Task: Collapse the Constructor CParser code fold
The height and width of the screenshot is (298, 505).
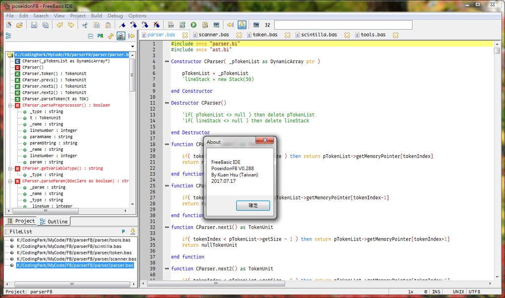Action: [166, 61]
